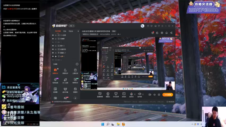The height and width of the screenshot is (127, 226).
Task: Unlock the 全屏 1 source lock
Action: point(56,56)
